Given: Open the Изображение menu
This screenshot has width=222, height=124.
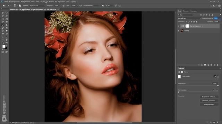Looking at the screenshot, I should pos(25,2).
